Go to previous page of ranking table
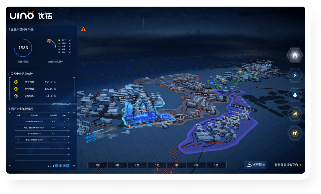The height and width of the screenshot is (194, 321). (x=61, y=166)
